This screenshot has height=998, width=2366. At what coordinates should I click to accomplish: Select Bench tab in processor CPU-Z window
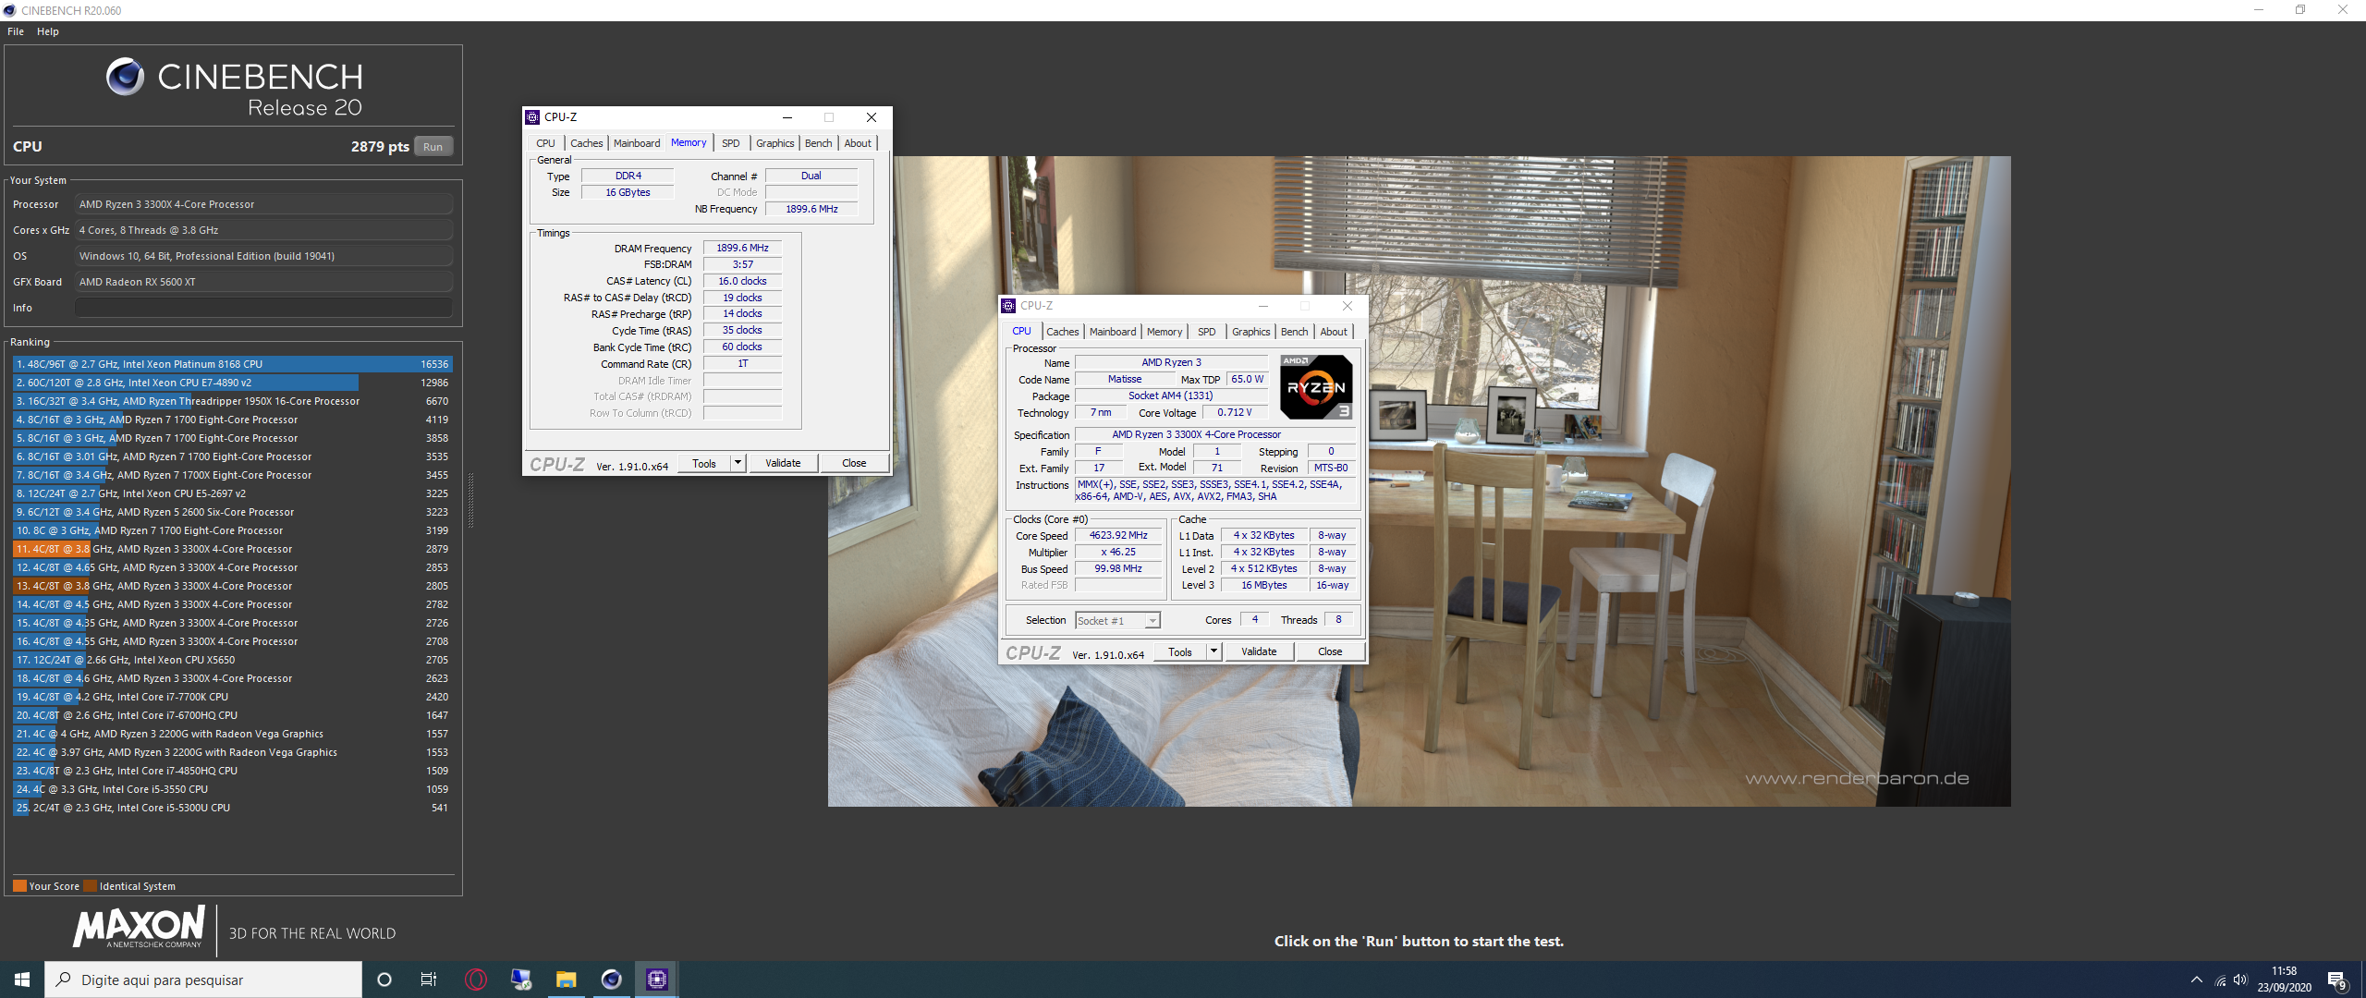click(x=1294, y=332)
